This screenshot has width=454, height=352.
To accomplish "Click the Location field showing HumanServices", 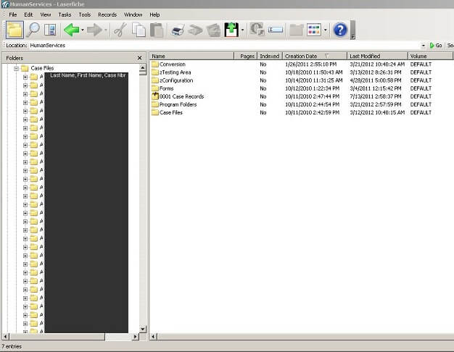I will pos(224,46).
